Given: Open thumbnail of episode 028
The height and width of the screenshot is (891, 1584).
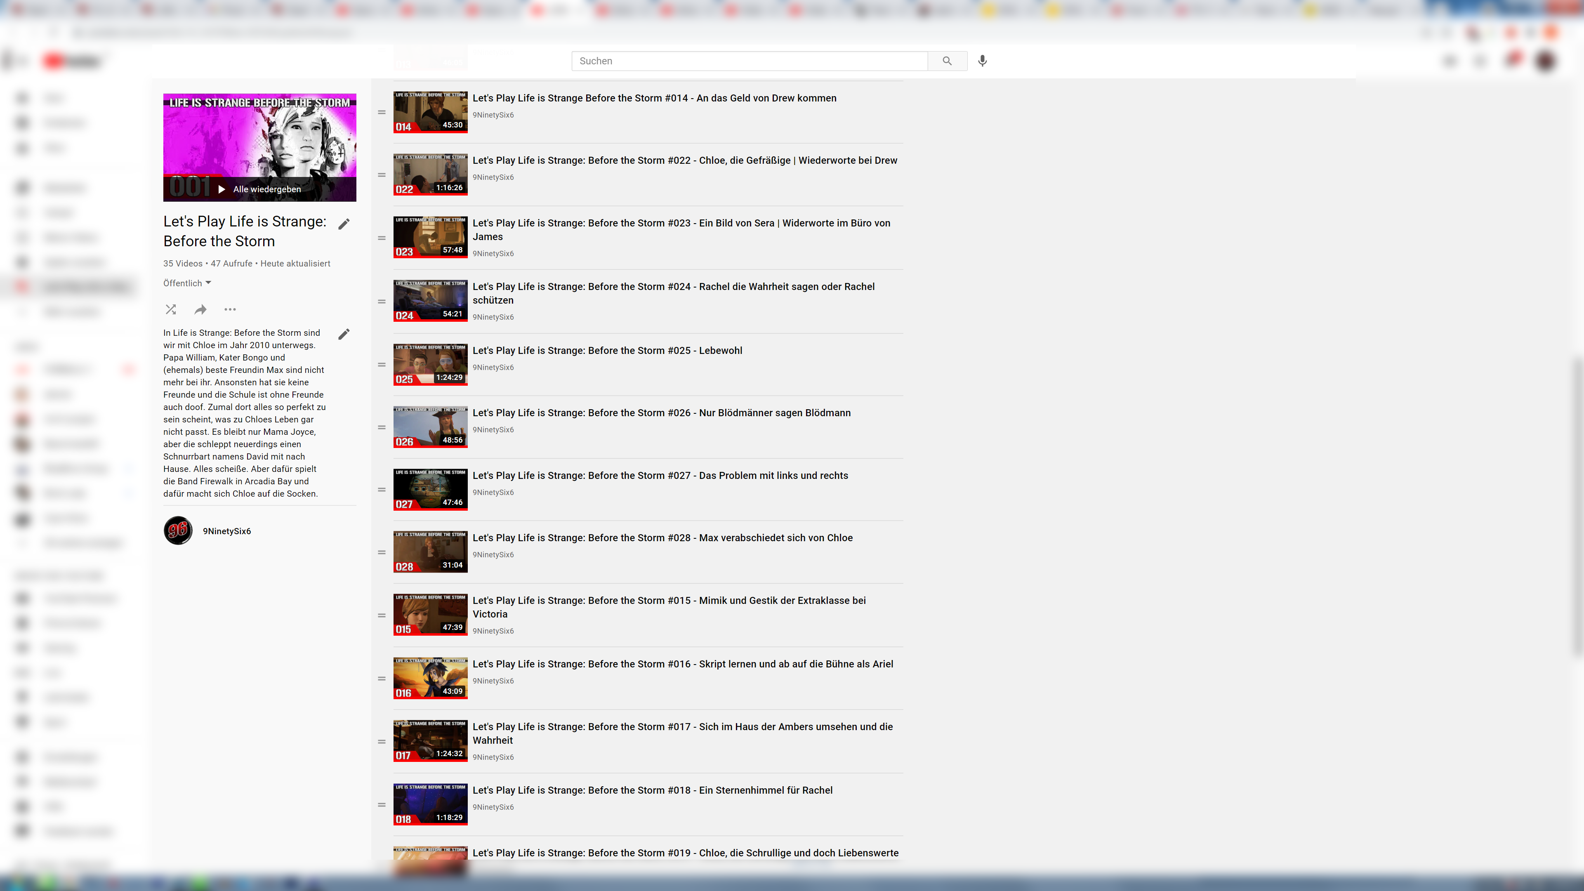Looking at the screenshot, I should (430, 552).
